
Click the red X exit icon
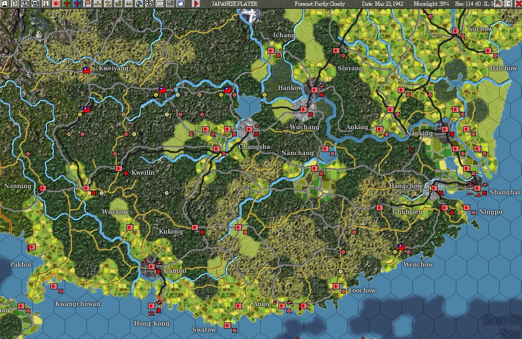[x=518, y=4]
